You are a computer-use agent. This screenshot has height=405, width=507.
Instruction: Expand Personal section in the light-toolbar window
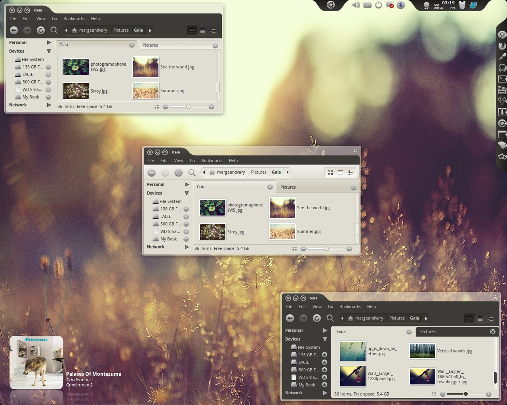click(x=187, y=184)
